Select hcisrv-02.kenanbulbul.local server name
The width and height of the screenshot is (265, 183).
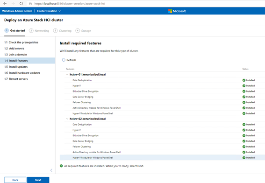tap(87, 119)
